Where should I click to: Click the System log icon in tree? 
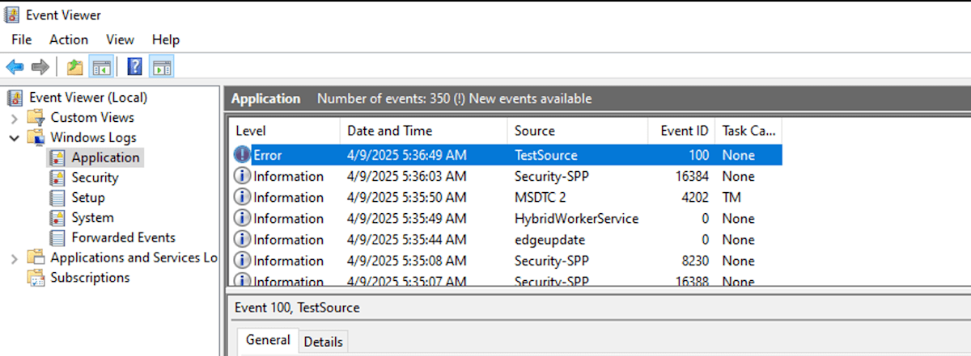coord(57,218)
